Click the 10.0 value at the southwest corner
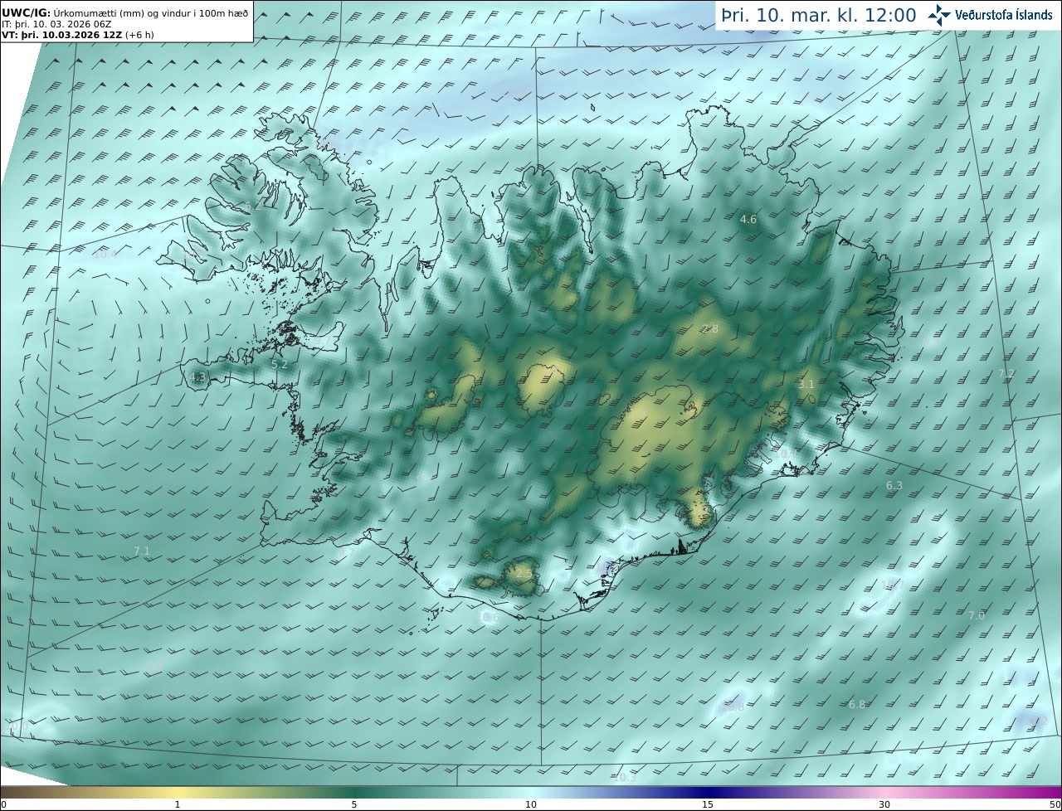 tap(17, 726)
